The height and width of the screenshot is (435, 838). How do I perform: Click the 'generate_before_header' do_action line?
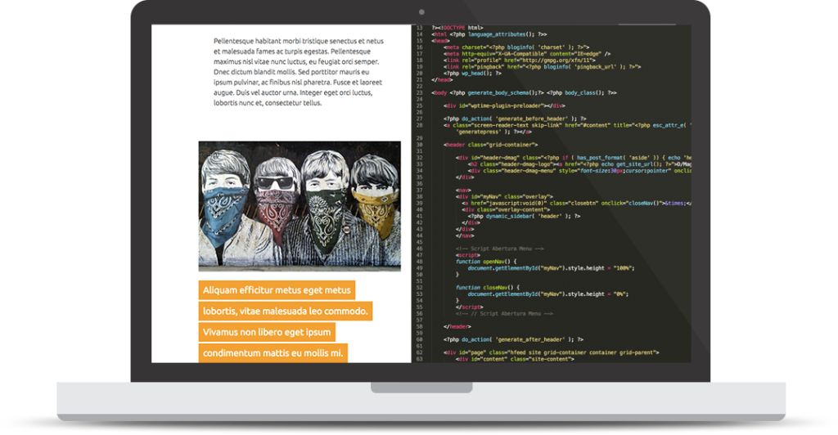[x=515, y=119]
